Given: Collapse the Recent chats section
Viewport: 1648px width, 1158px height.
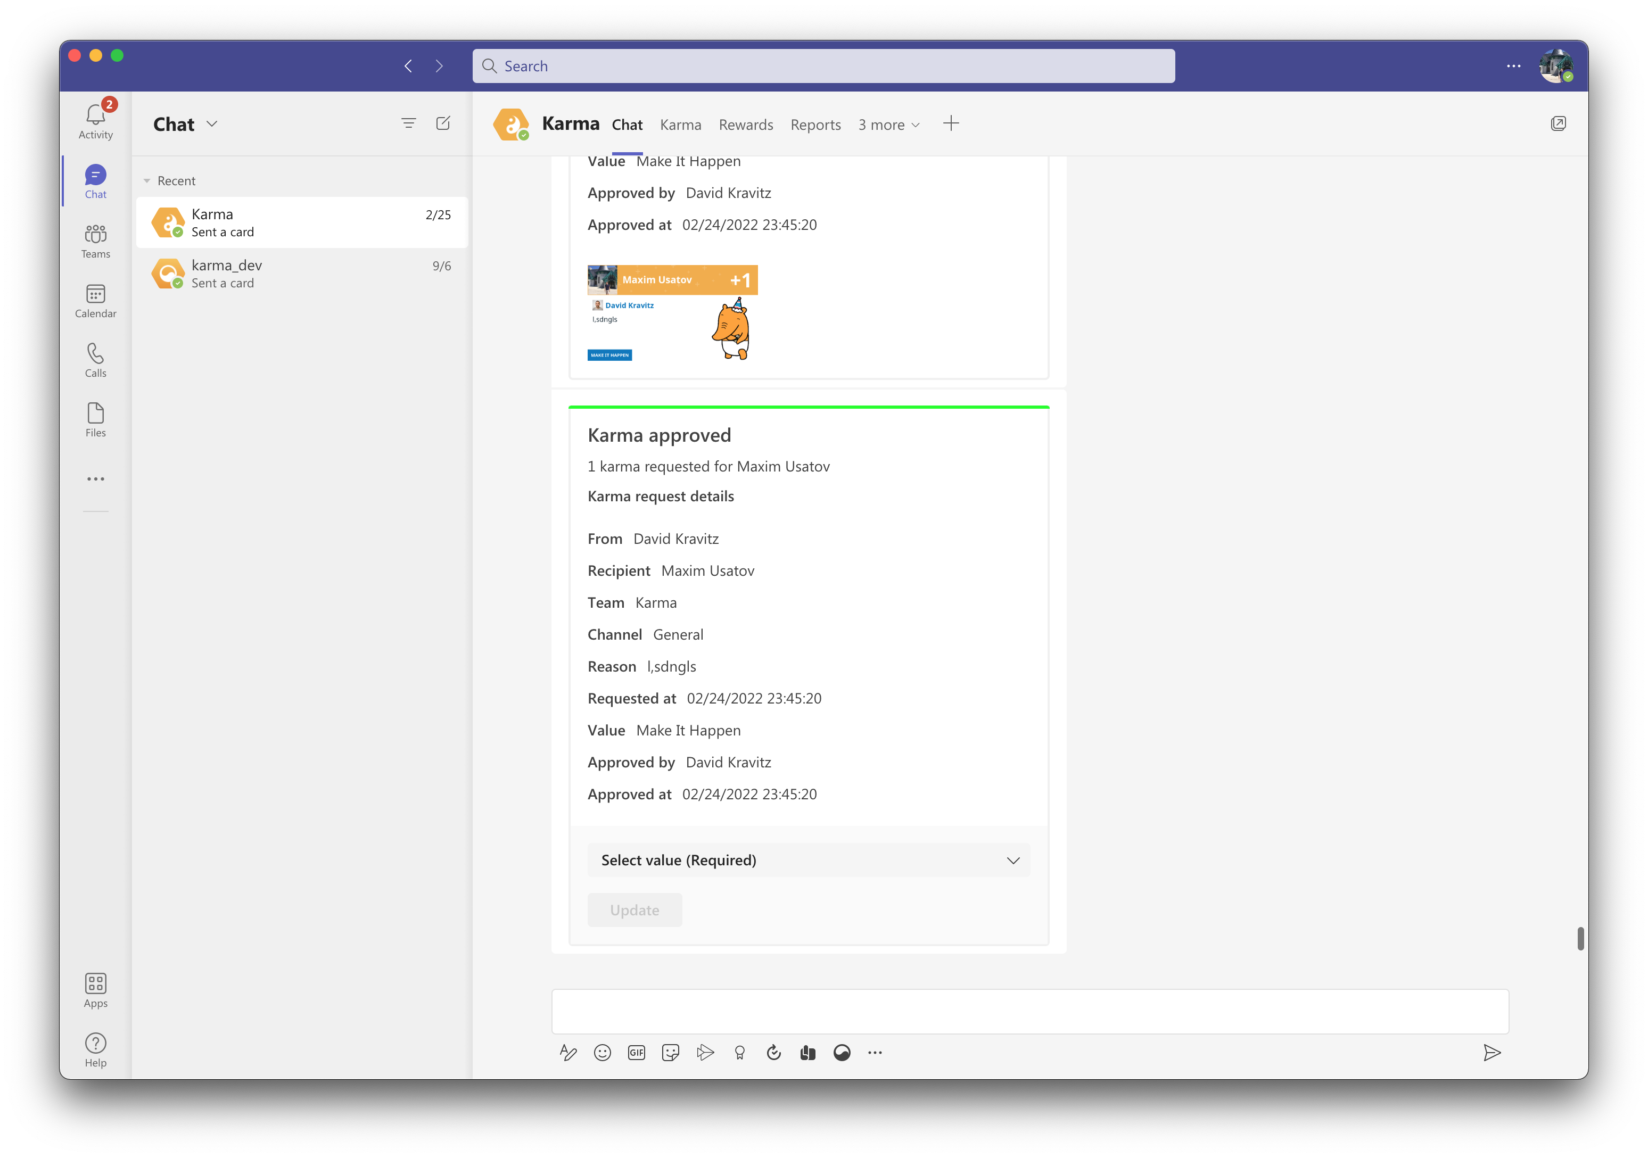Looking at the screenshot, I should coord(147,181).
